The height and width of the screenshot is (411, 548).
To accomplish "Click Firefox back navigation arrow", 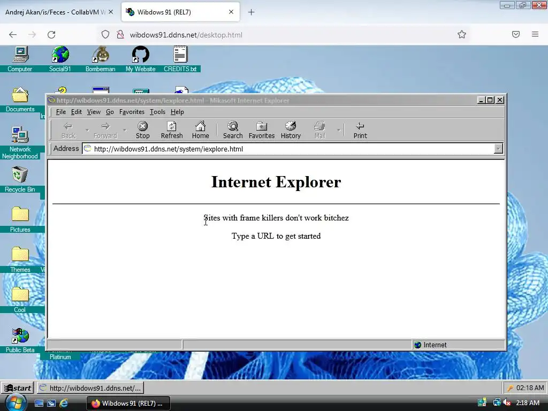I will [x=13, y=35].
